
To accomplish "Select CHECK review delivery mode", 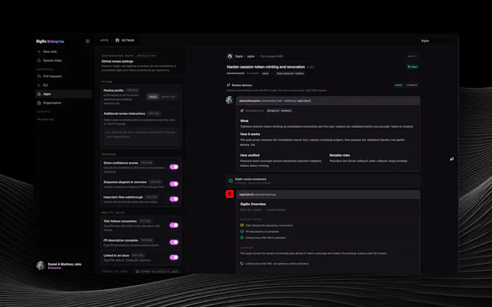I will pos(399,85).
